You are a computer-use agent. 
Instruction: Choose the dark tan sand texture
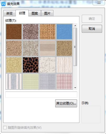64,48
